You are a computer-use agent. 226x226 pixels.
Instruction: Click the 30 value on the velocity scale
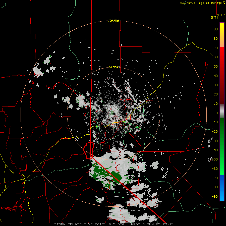pos(216,85)
